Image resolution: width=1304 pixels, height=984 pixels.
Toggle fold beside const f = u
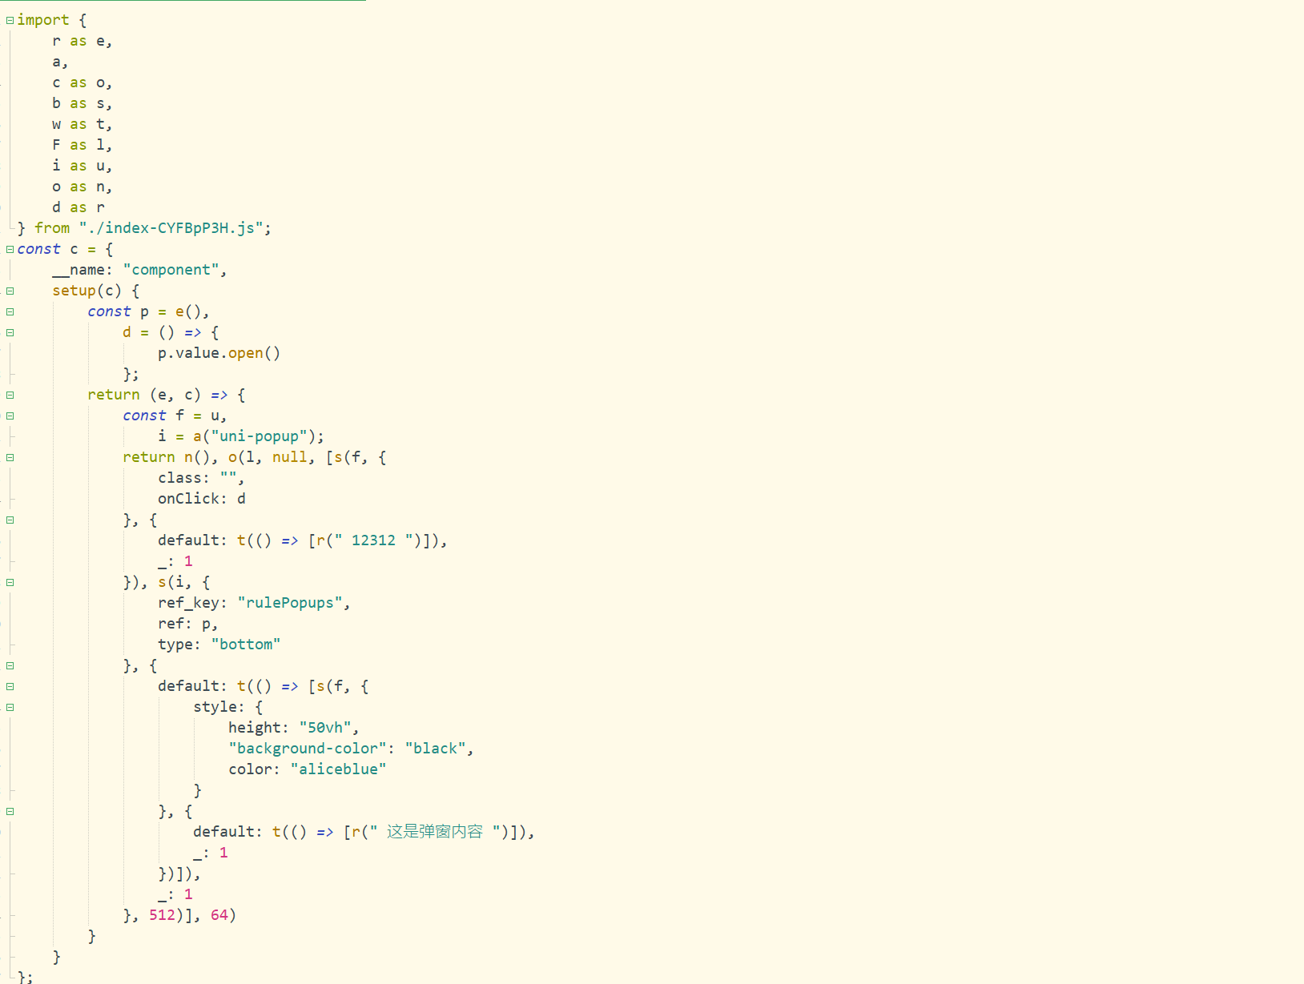[10, 416]
